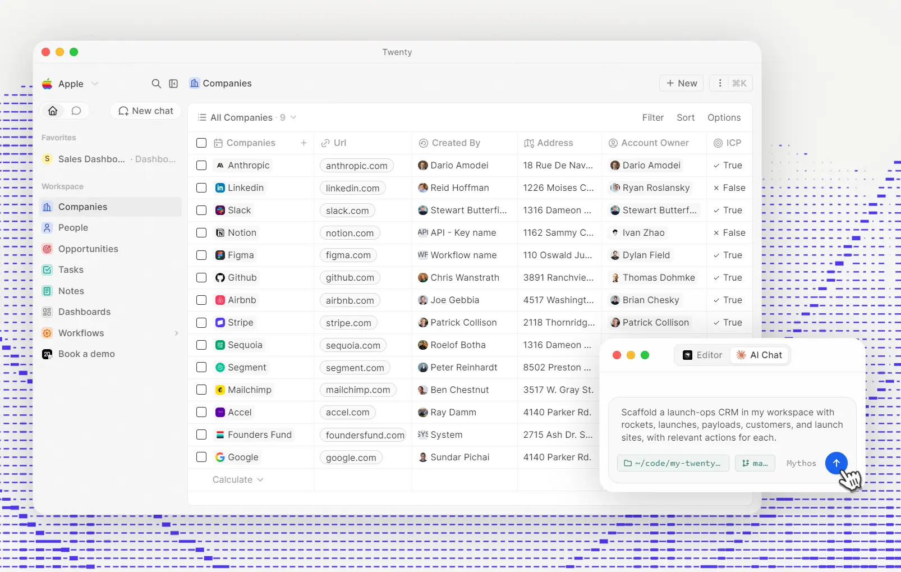
Task: Click the Dashboards grid icon in sidebar
Action: pyautogui.click(x=47, y=312)
